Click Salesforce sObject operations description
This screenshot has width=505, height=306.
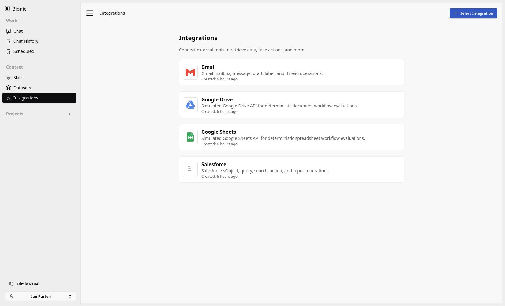265,171
